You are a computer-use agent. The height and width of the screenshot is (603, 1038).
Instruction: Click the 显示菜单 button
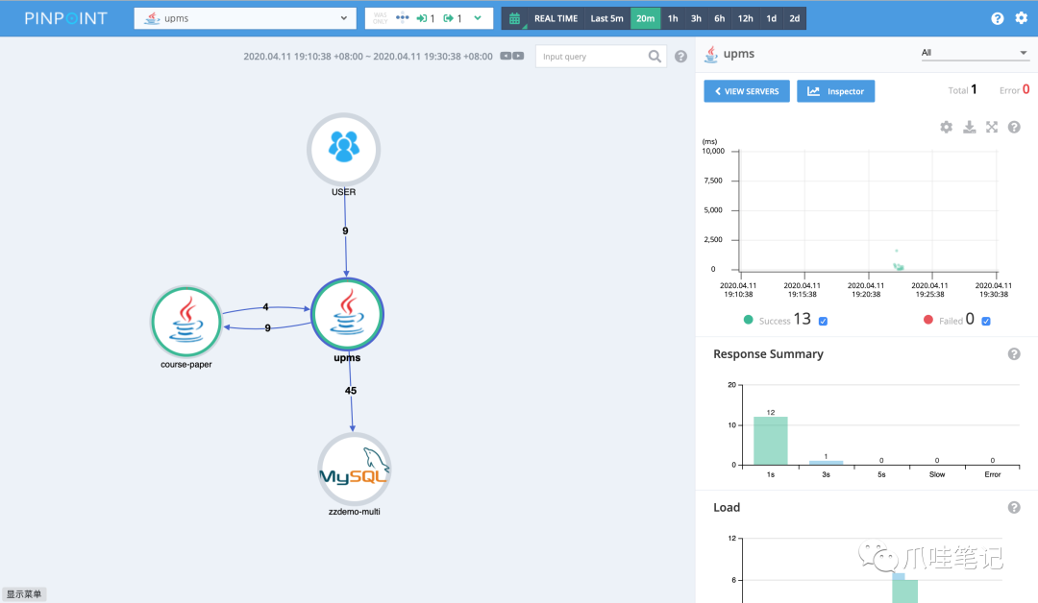click(24, 593)
